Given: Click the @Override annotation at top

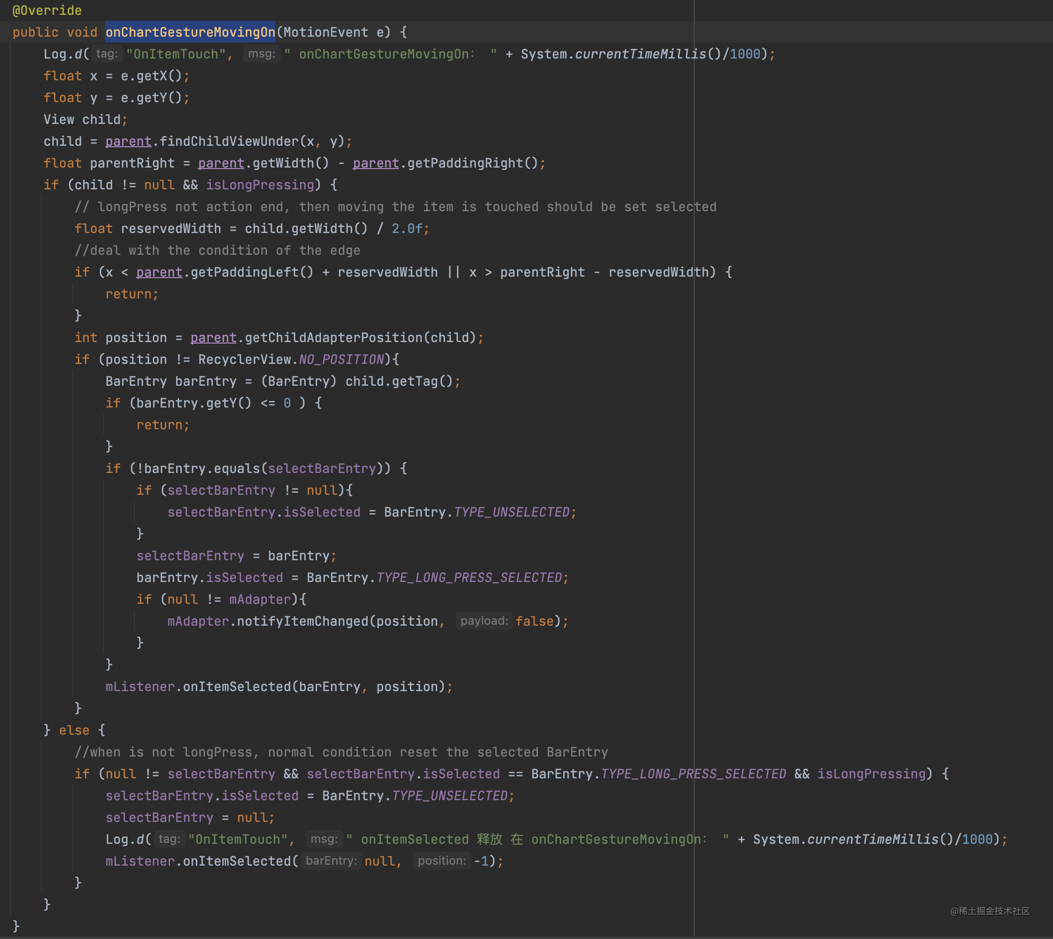Looking at the screenshot, I should (x=47, y=10).
